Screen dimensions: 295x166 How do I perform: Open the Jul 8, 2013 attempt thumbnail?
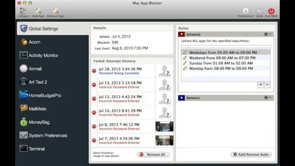click(x=164, y=126)
